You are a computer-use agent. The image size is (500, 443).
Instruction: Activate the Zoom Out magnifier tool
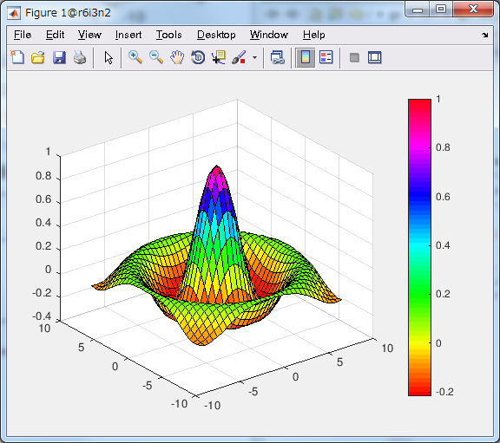pyautogui.click(x=156, y=57)
